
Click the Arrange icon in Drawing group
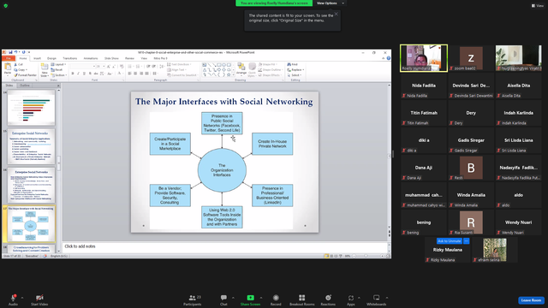(x=241, y=67)
